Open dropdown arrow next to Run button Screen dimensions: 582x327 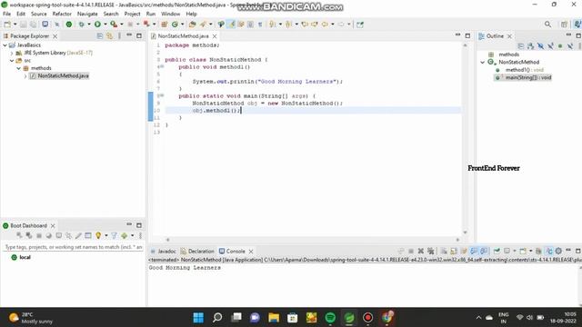[x=105, y=25]
